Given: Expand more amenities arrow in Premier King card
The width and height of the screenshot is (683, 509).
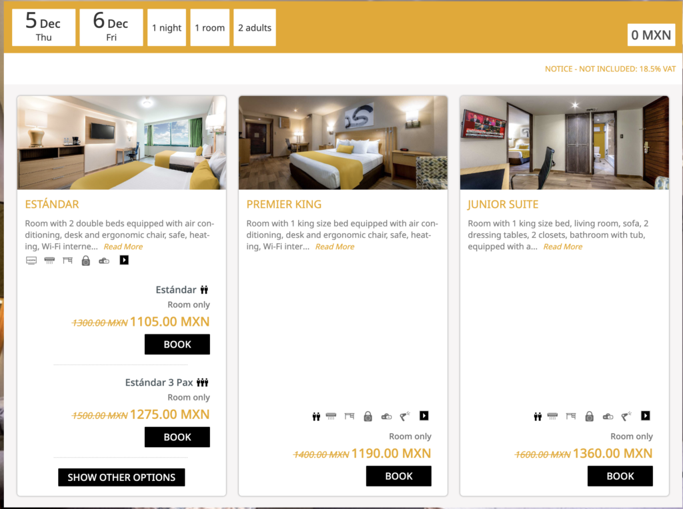Looking at the screenshot, I should tap(424, 416).
